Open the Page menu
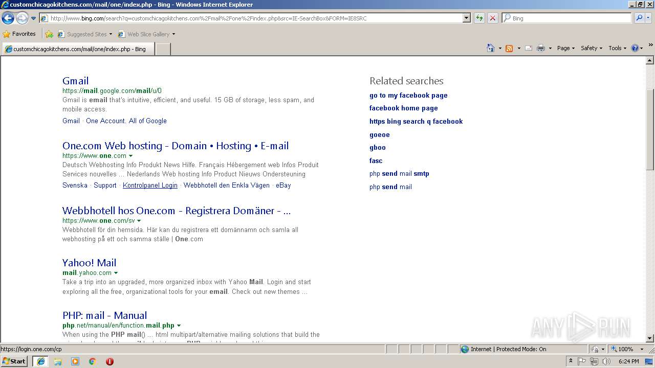Viewport: 655px width, 368px height. [x=565, y=48]
